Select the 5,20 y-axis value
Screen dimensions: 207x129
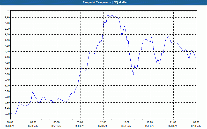(x=7, y=29)
